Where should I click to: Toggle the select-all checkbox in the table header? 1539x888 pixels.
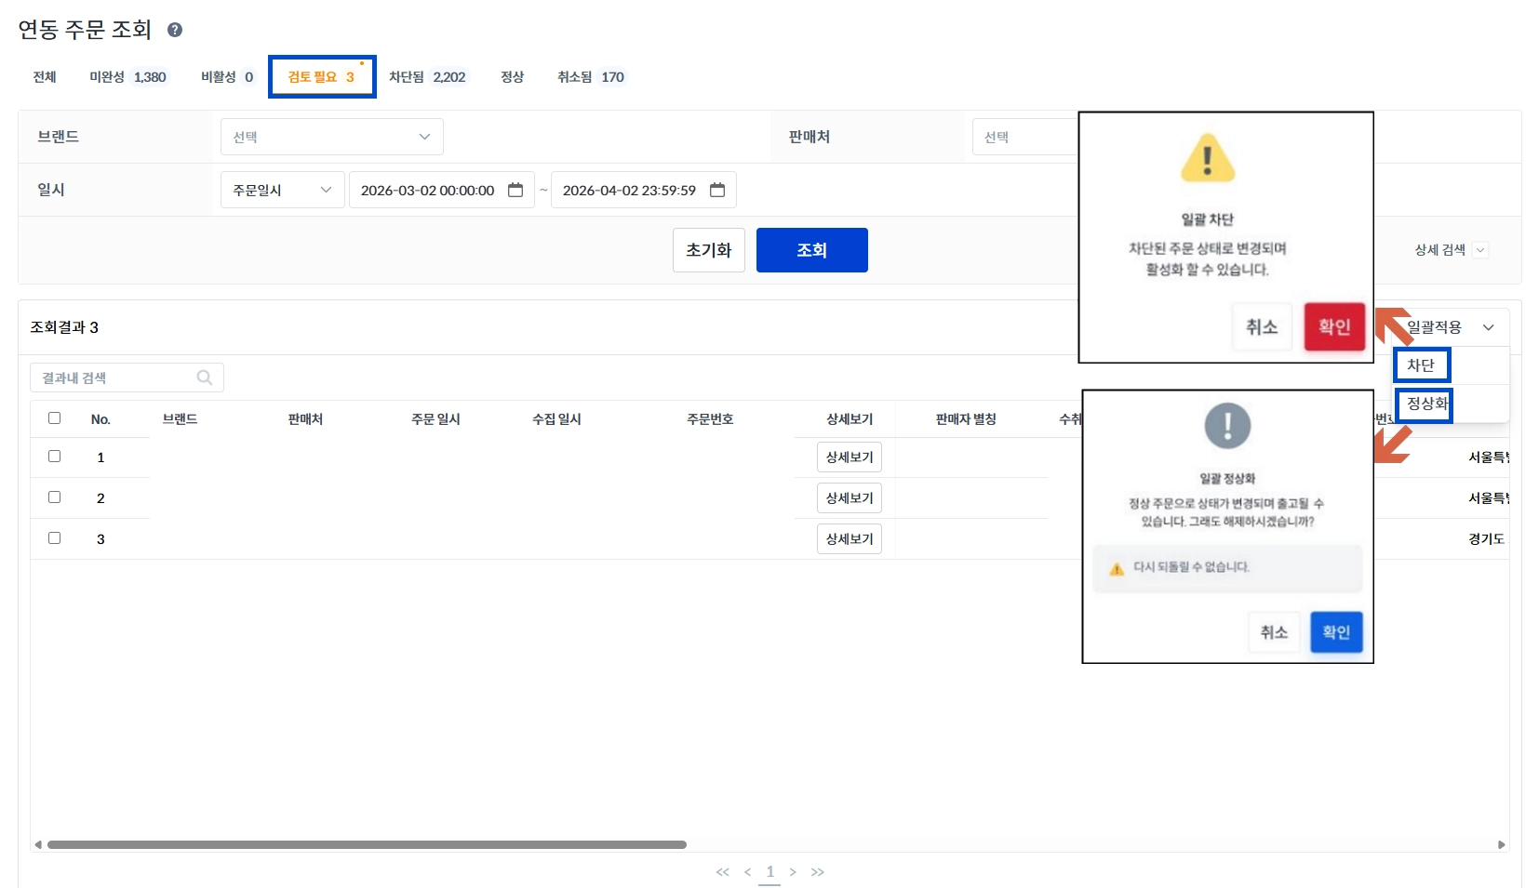tap(55, 418)
